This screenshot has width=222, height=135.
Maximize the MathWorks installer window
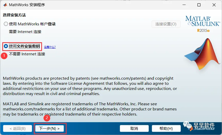point(199,5)
